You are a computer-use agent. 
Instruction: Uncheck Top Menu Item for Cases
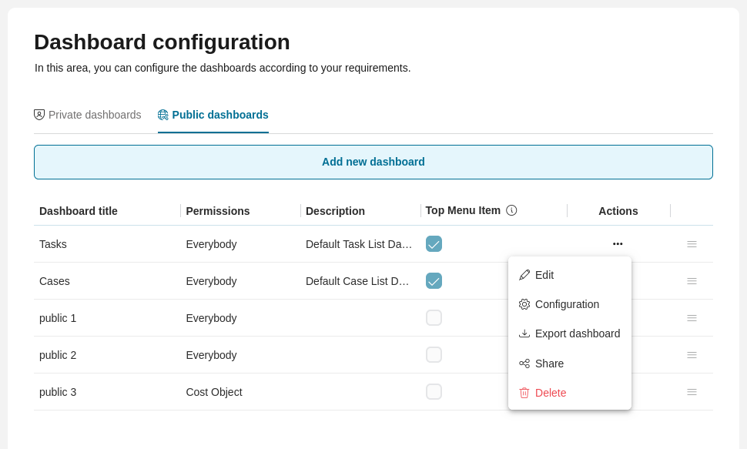pos(434,281)
